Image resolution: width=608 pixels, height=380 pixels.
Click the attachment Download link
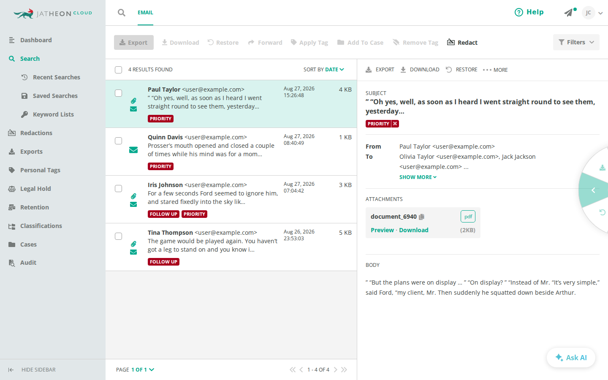click(414, 230)
